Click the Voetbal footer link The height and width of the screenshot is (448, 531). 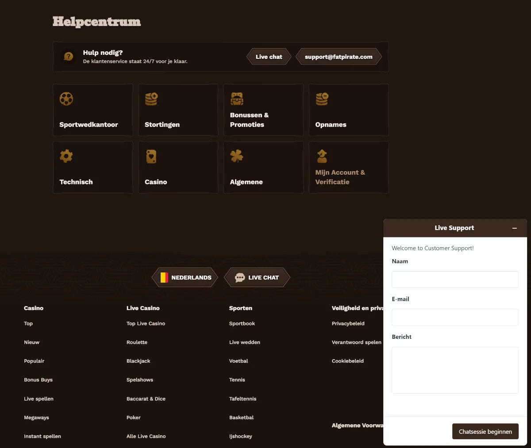(239, 361)
